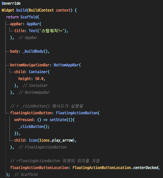This screenshot has height=178, width=163.
Task: Click the 'floatingActionButton:' parameter name
Action: coord(32,113)
